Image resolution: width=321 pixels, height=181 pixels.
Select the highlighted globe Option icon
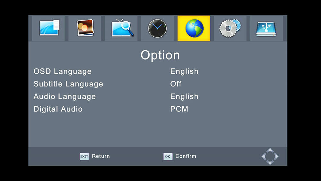coord(194,28)
